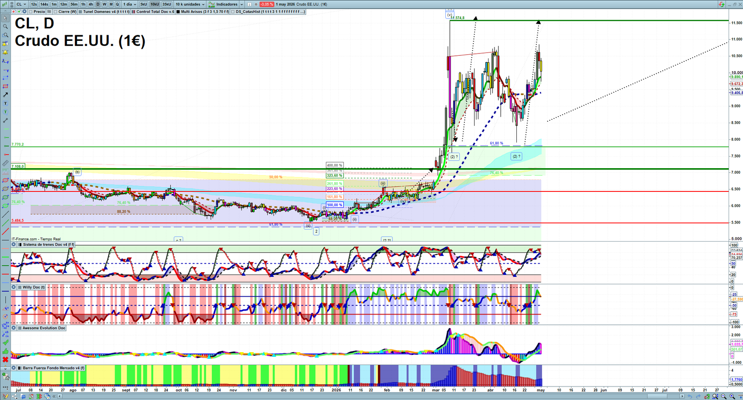Click the list icon next to Precio

tap(49, 12)
